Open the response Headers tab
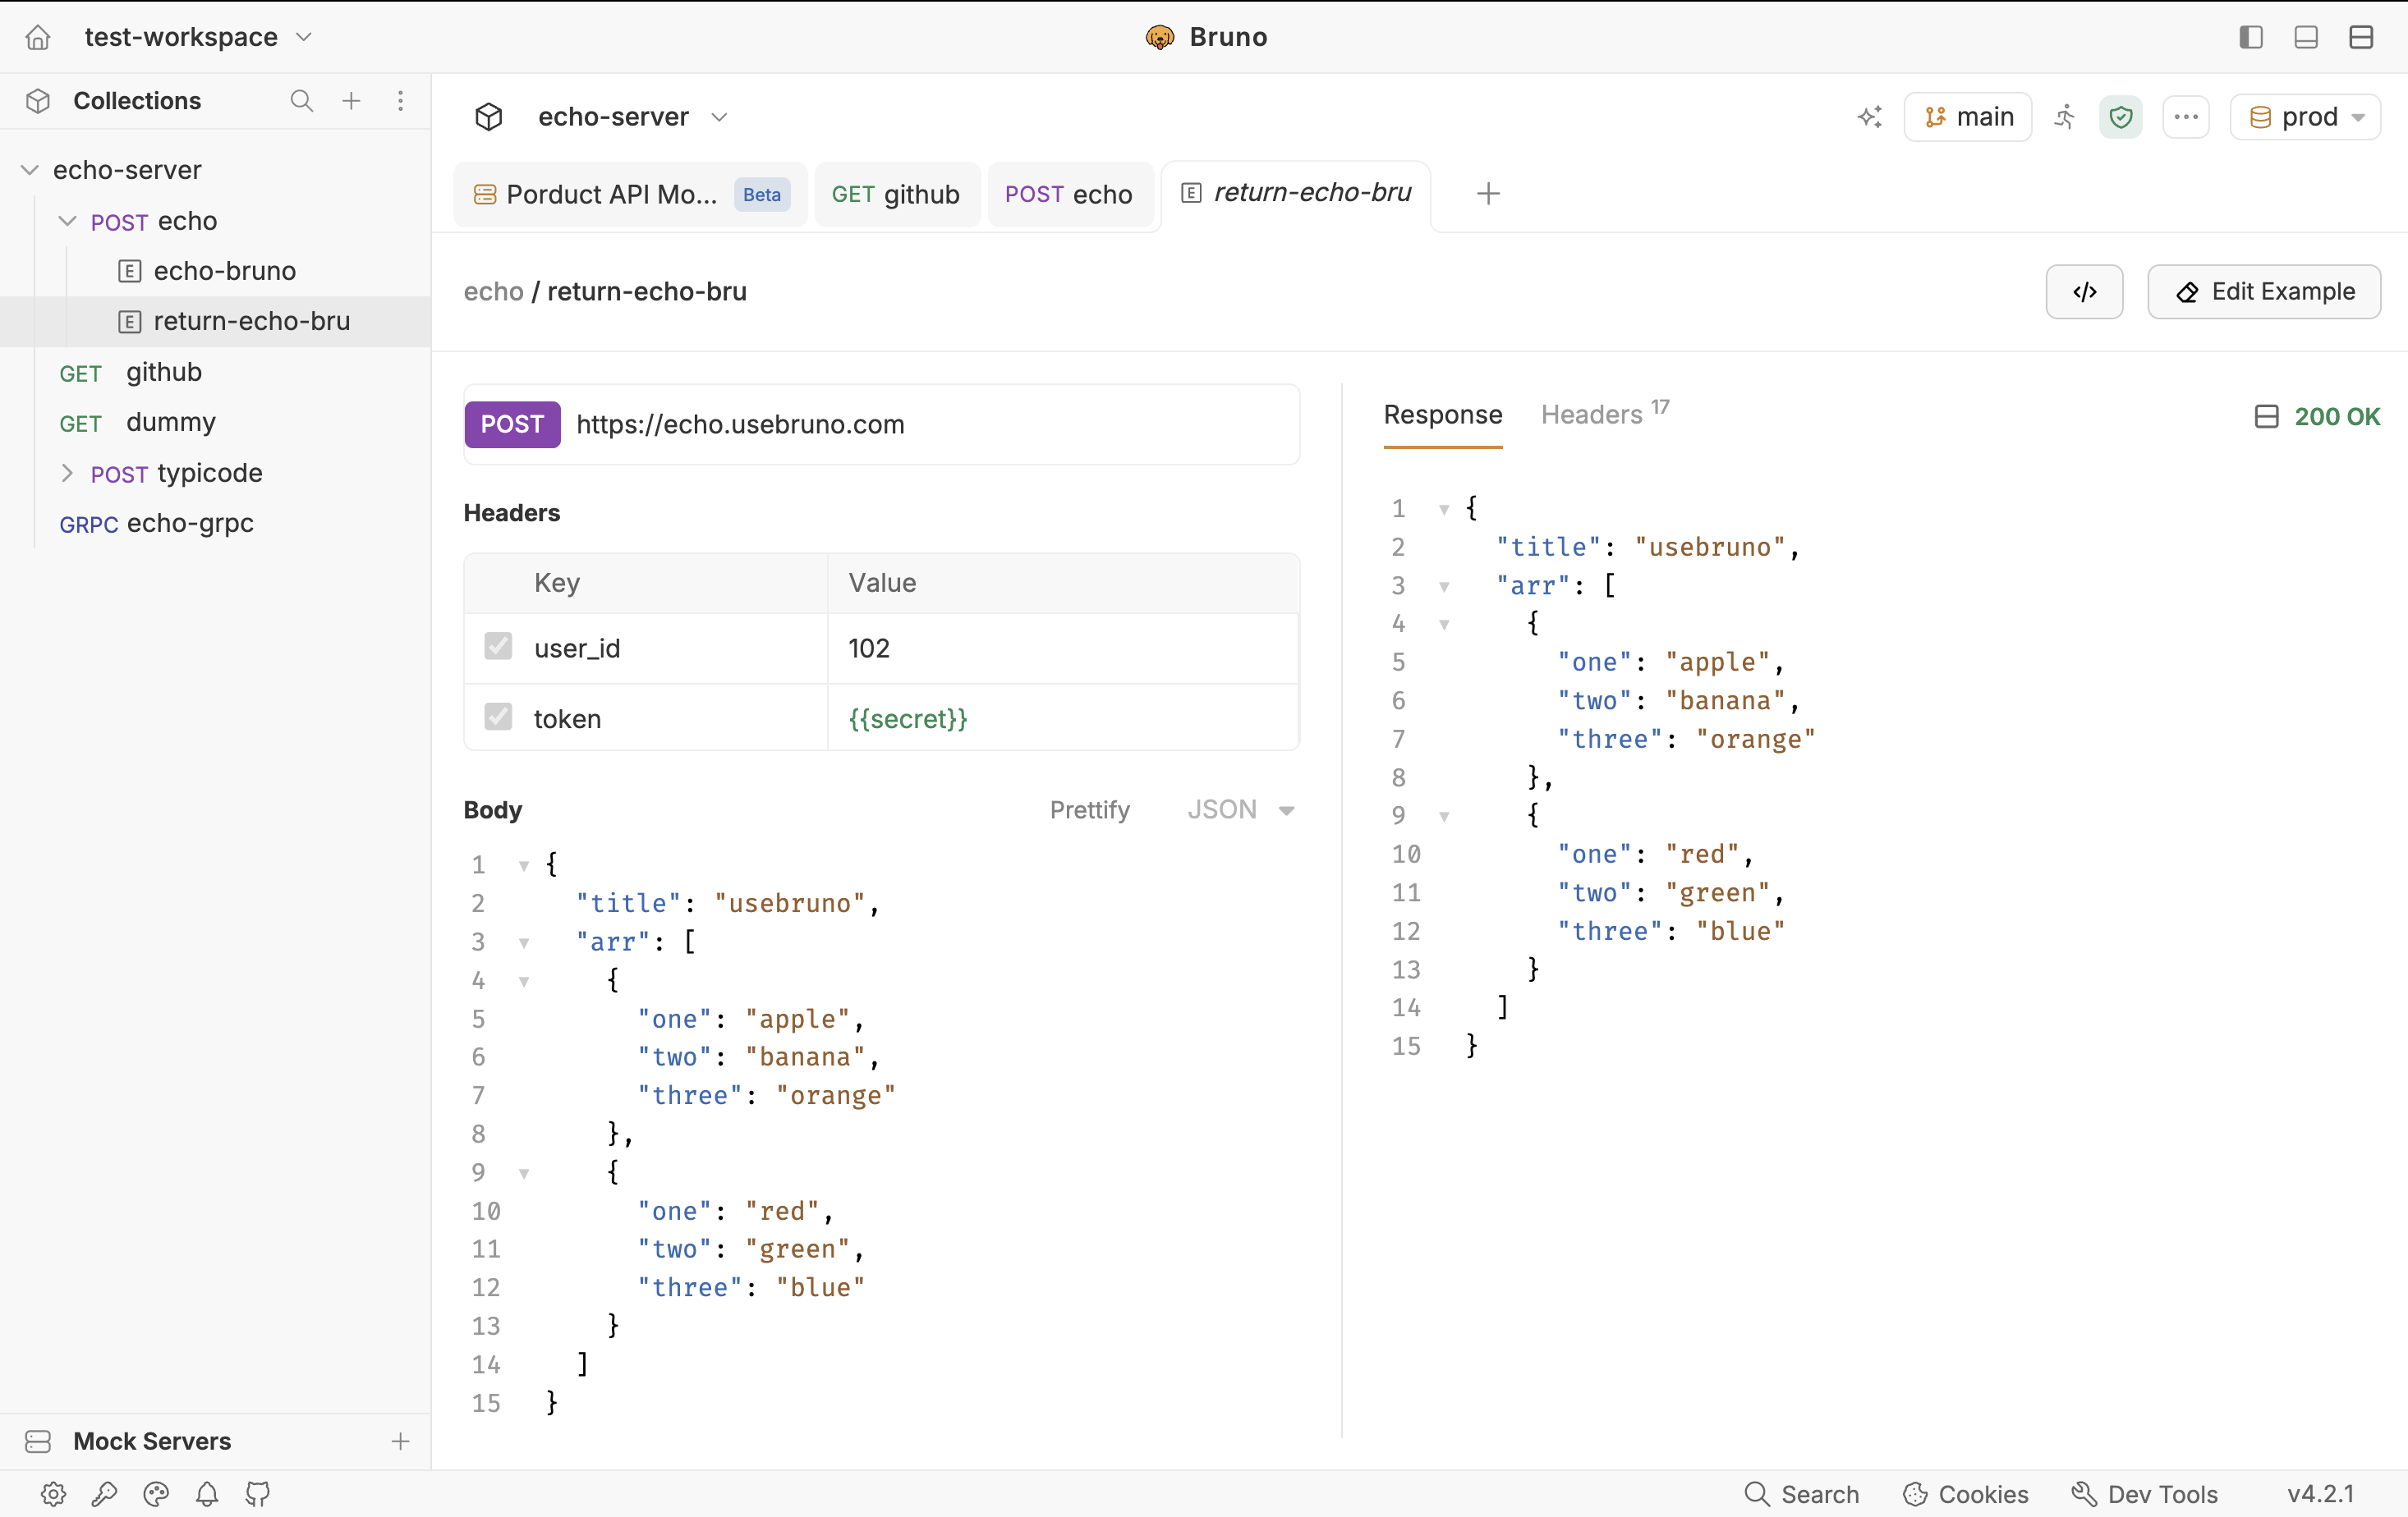This screenshot has height=1517, width=2408. (x=1604, y=414)
